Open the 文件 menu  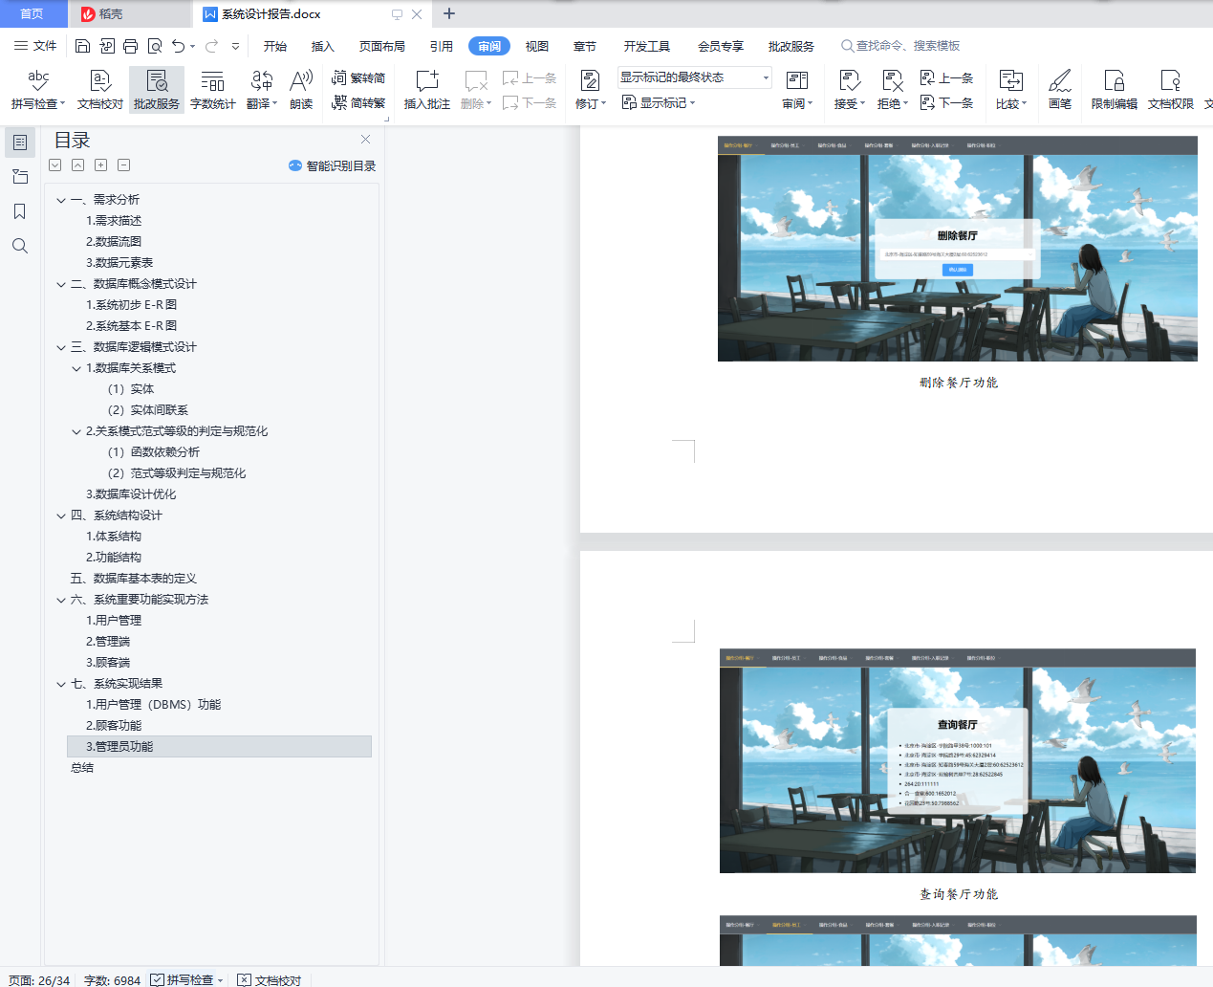(x=35, y=46)
